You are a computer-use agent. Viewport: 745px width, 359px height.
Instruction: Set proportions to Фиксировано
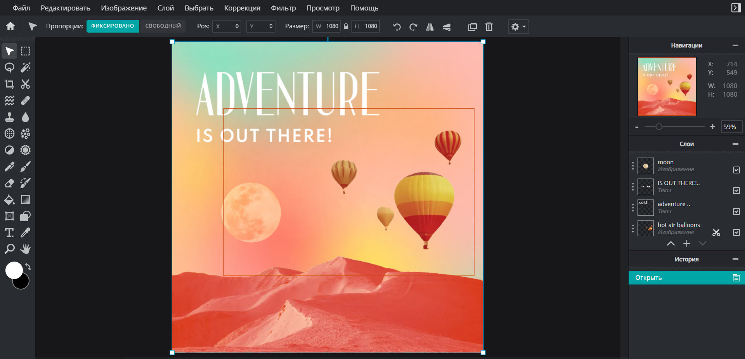click(113, 26)
